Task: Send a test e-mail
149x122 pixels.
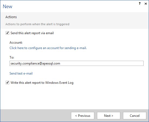Action: 21,73
